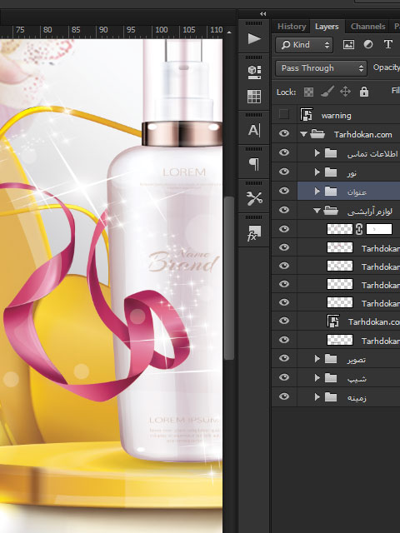The height and width of the screenshot is (533, 400).
Task: Collapse the لوازم آرایشی group
Action: (x=317, y=211)
